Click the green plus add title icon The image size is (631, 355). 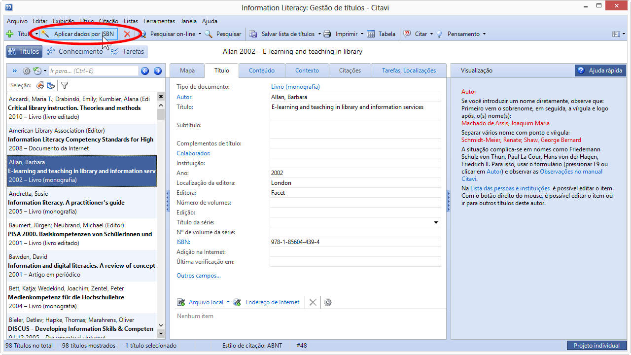pos(9,34)
